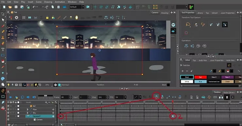
Task: Toggle visibility of the Girl layer
Action: tap(8, 106)
